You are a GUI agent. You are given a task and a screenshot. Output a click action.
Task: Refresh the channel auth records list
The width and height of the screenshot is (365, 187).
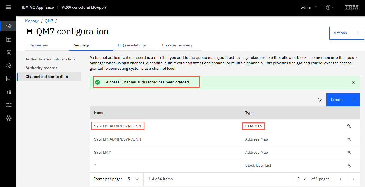click(x=320, y=100)
